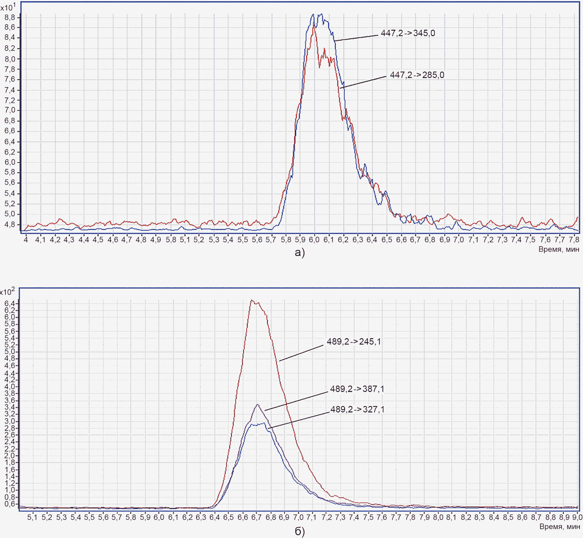Viewport: 583px width, 538px height.
Task: Click the 489,2->245,1 transition label
Action: coord(354,342)
